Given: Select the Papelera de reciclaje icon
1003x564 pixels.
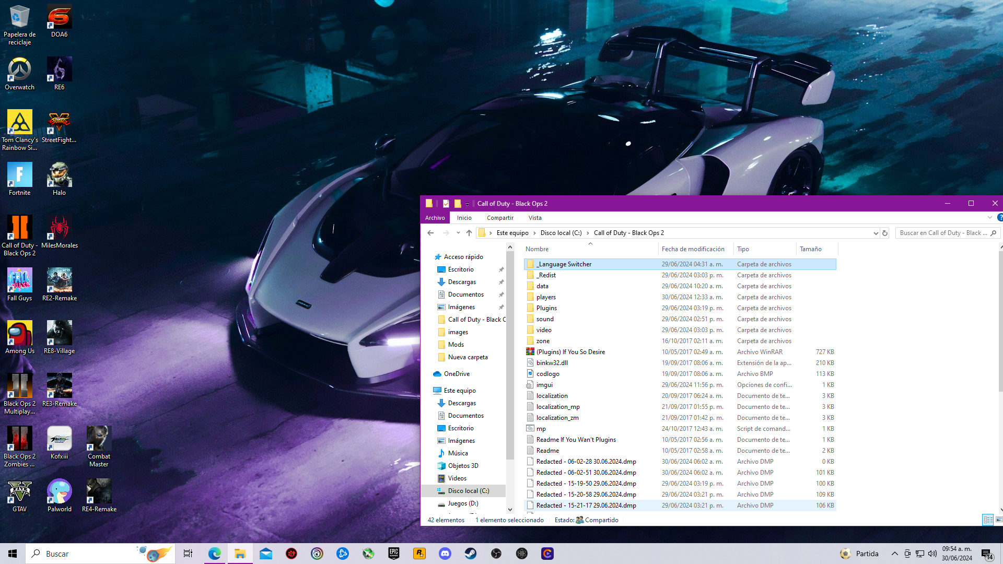Looking at the screenshot, I should pos(19,25).
